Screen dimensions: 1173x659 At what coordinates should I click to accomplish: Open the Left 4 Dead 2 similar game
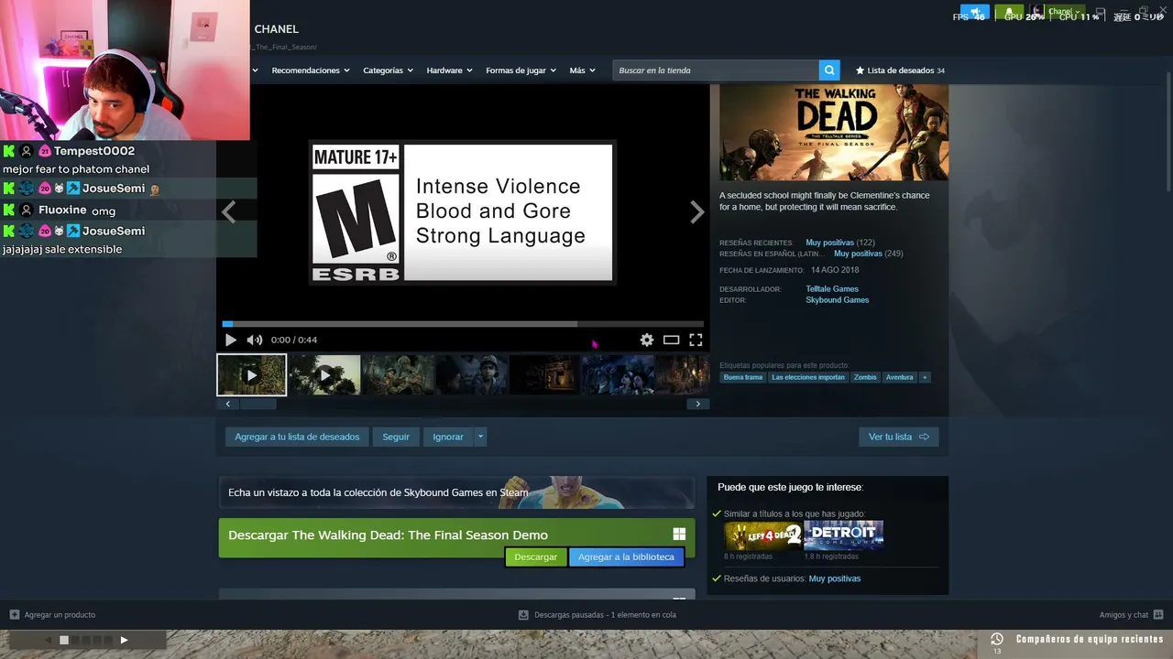click(763, 535)
